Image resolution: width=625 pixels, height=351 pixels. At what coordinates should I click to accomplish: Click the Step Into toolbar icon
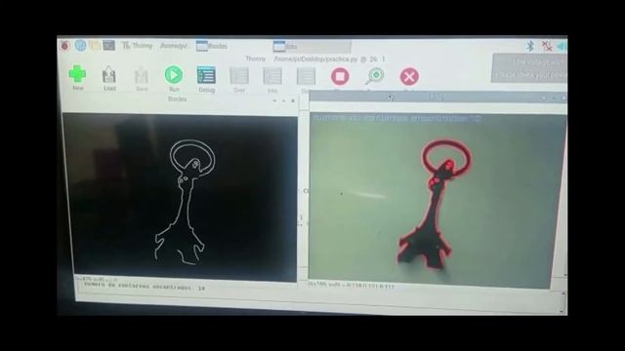coord(272,80)
